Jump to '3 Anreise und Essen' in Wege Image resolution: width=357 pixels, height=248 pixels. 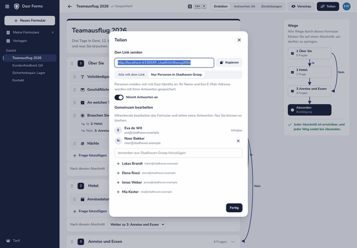pyautogui.click(x=310, y=91)
